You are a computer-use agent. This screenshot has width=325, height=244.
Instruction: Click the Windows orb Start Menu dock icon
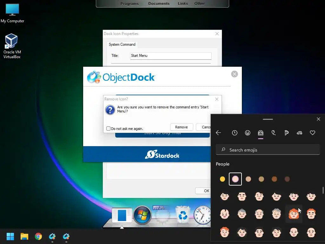[142, 215]
